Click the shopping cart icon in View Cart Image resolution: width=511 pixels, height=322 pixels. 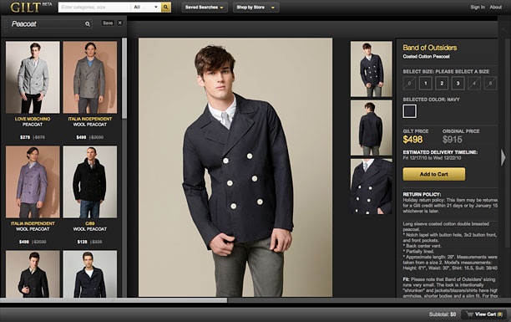[469, 314]
